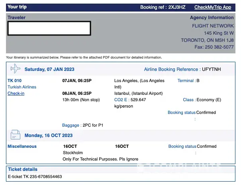Image resolution: width=241 pixels, height=188 pixels.
Task: Click the redacted Traveler name box
Action: (49, 28)
